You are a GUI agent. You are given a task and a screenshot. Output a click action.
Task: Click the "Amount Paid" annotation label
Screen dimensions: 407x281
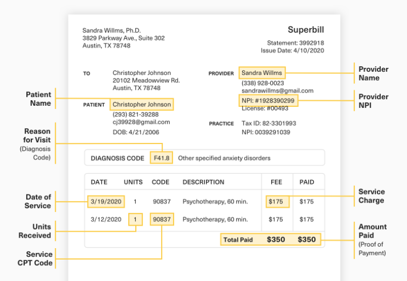372,231
